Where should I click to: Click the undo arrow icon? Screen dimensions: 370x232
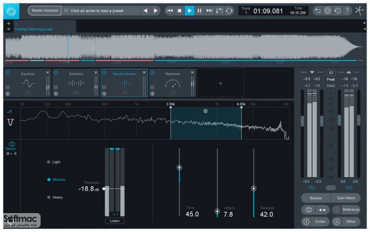(318, 11)
